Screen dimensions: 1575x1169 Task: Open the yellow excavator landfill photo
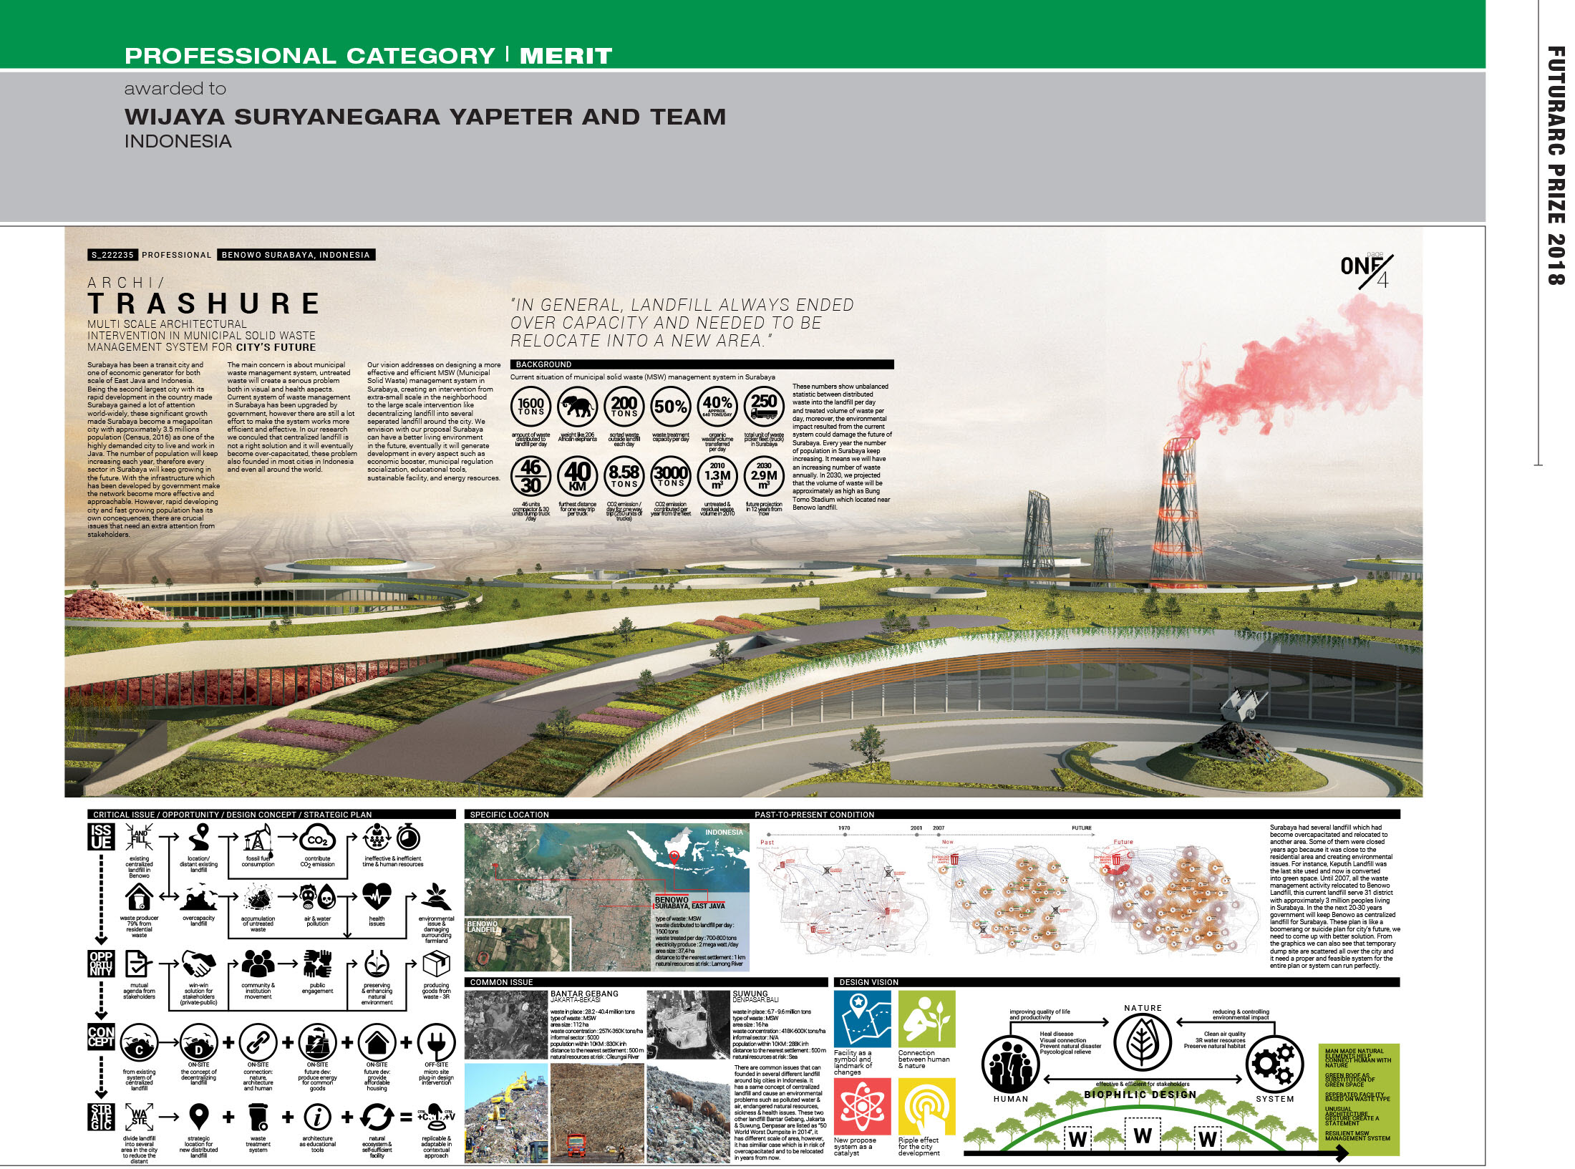507,1112
